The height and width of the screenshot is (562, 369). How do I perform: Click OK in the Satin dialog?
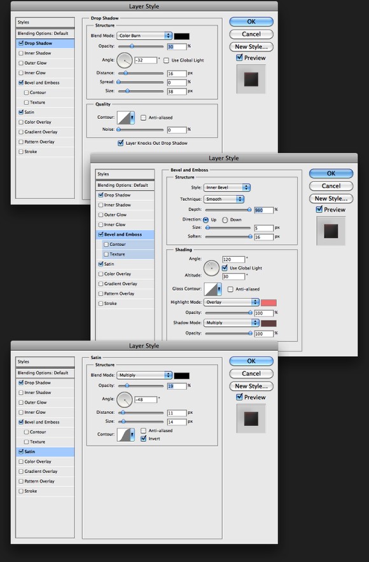tap(251, 361)
